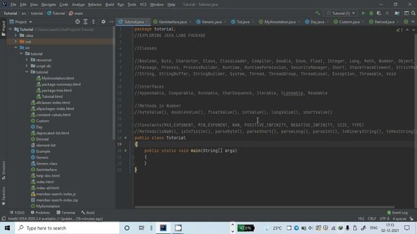
Task: Open the VCS menu
Action: pyautogui.click(x=143, y=5)
